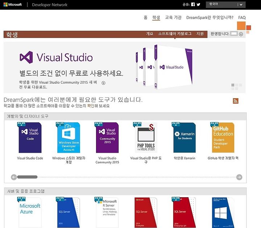Open the FAQ page
Screen dimensions: 261x228
coord(242,17)
